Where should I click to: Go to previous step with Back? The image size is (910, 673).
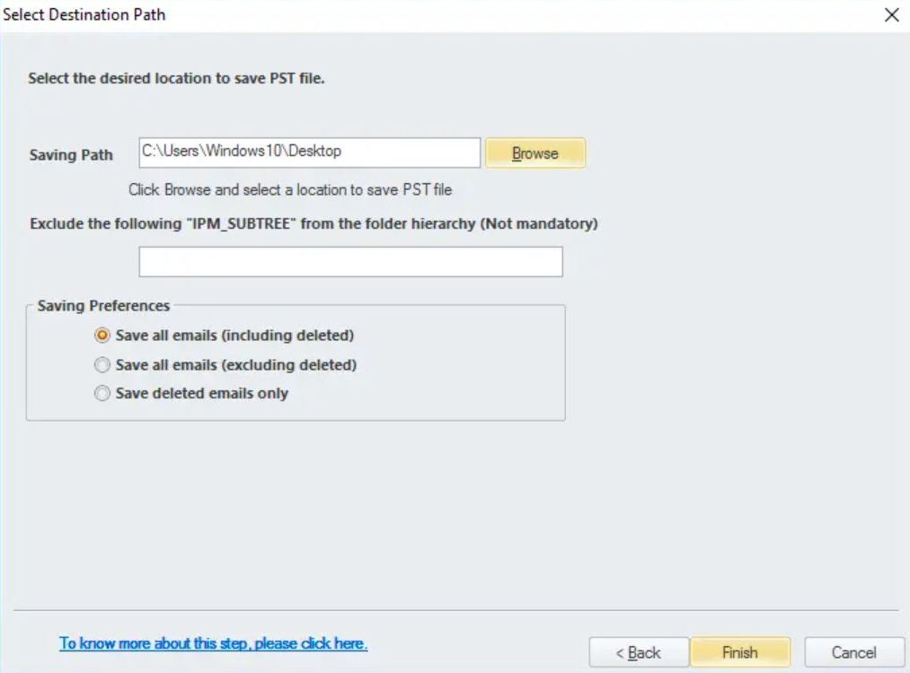coord(639,652)
